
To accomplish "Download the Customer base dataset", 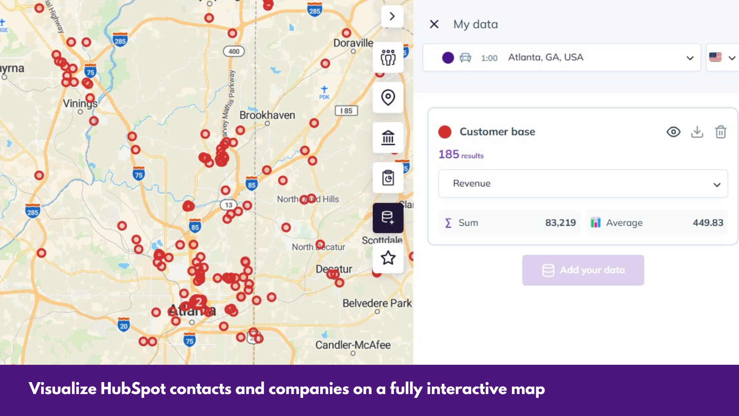I will (x=697, y=132).
